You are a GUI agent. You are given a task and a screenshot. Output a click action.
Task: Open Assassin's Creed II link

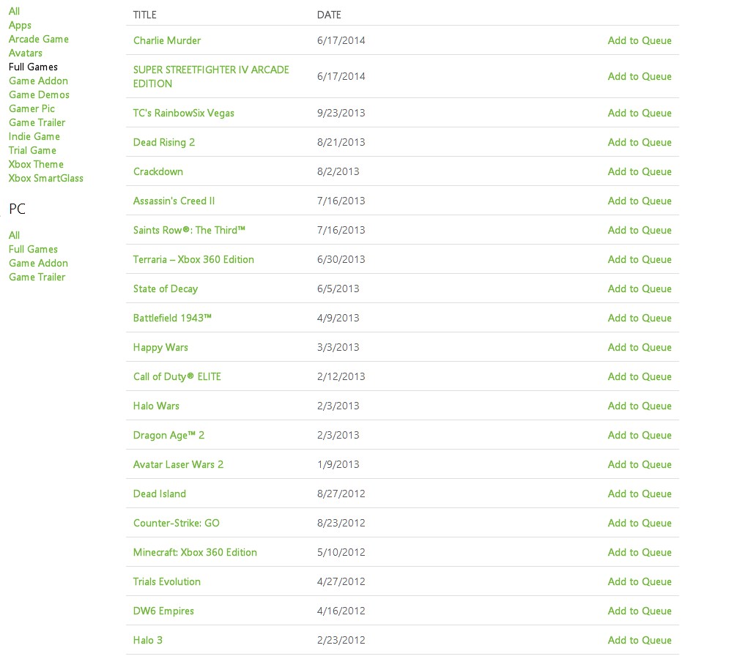click(174, 201)
